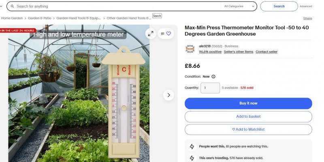324x162 pixels.
Task: Click the seller ale3218 logo avatar
Action: click(x=190, y=49)
